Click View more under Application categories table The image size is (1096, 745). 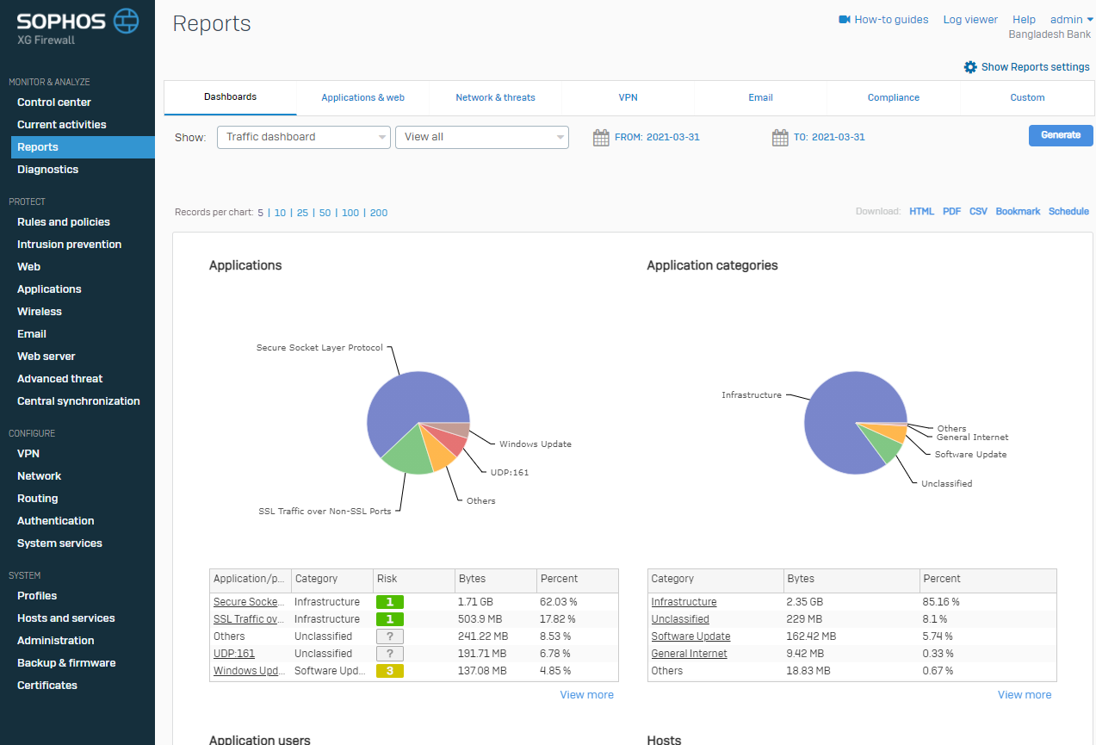[x=1024, y=695]
